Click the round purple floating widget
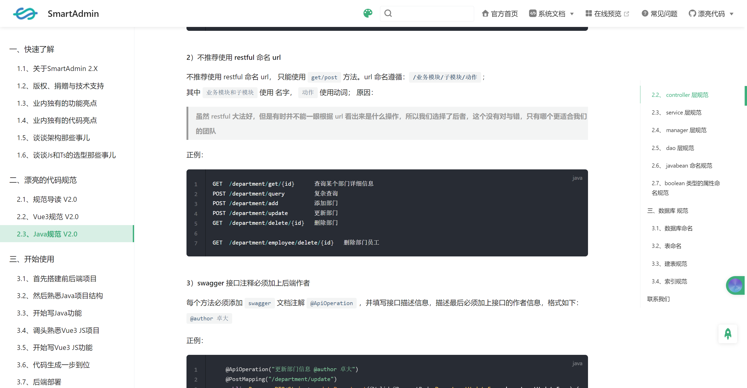 tap(735, 285)
